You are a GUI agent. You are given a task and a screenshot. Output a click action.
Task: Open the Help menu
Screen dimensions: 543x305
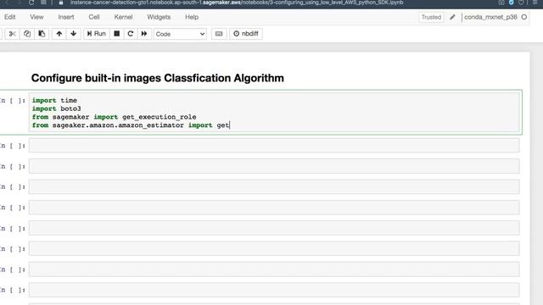[x=192, y=17]
